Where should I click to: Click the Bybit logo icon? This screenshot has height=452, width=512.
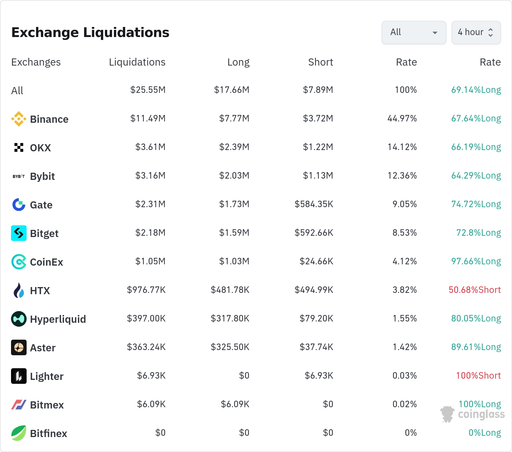19,176
